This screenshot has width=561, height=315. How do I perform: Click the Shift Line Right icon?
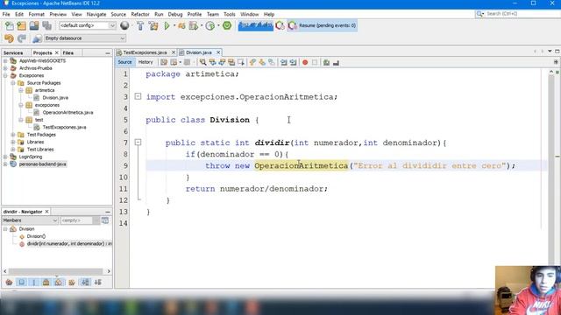294,62
